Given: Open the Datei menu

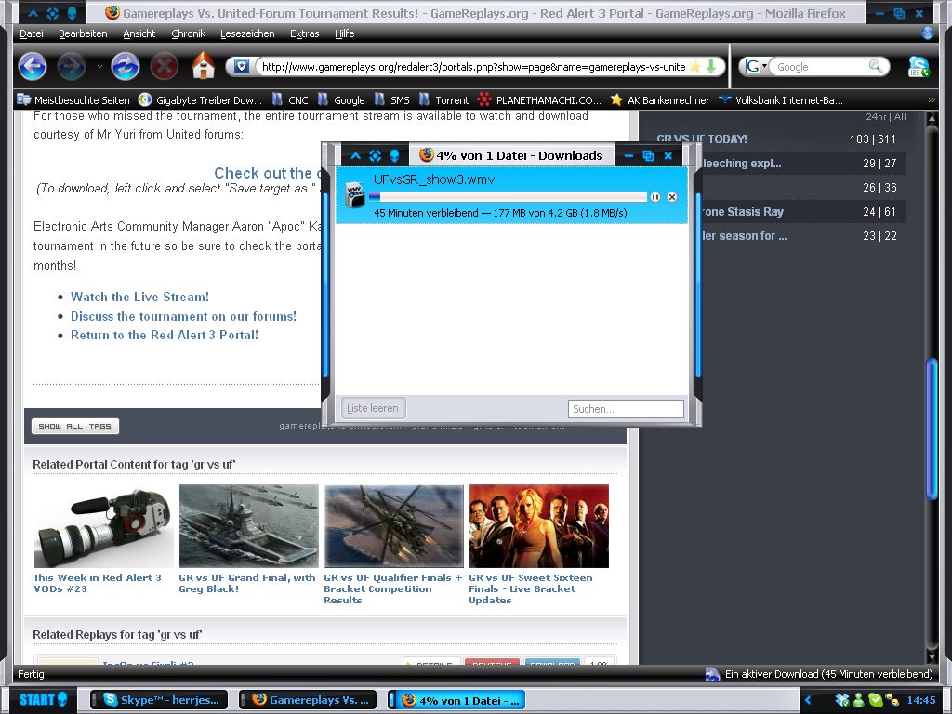Looking at the screenshot, I should (x=31, y=33).
